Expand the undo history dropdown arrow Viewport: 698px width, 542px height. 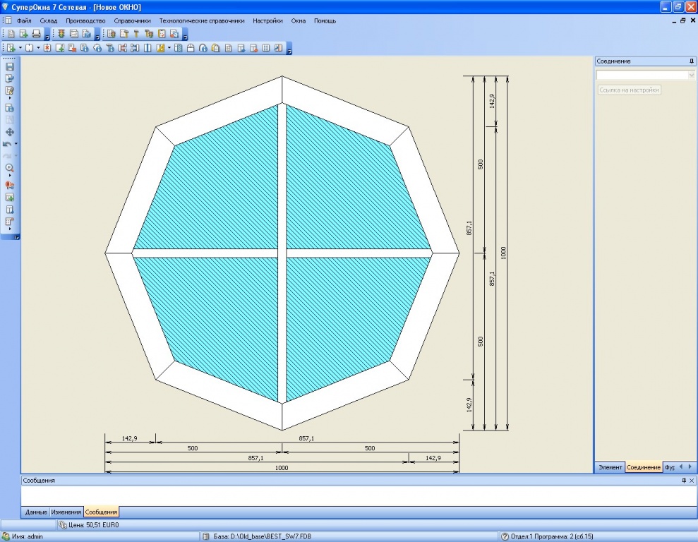pos(16,144)
